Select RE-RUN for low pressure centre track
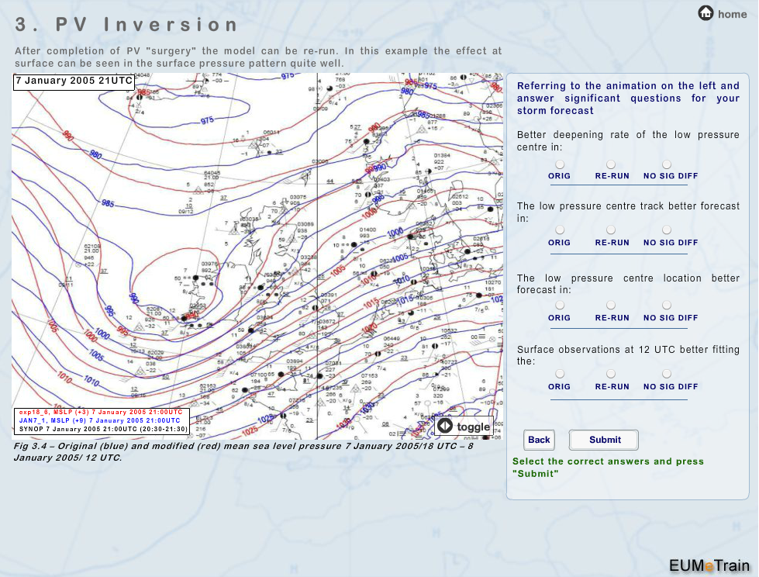Screen dimensions: 759x577 pyautogui.click(x=611, y=230)
